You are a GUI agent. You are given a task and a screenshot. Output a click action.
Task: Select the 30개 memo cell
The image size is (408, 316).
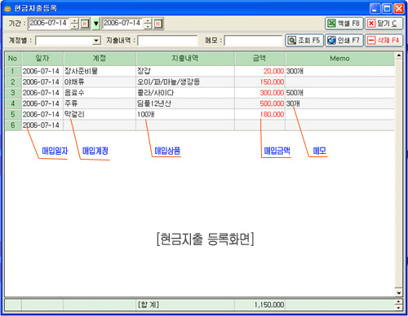click(340, 103)
